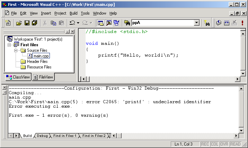This screenshot has width=248, height=148.
Task: Open the Window menu
Action: 99,13
